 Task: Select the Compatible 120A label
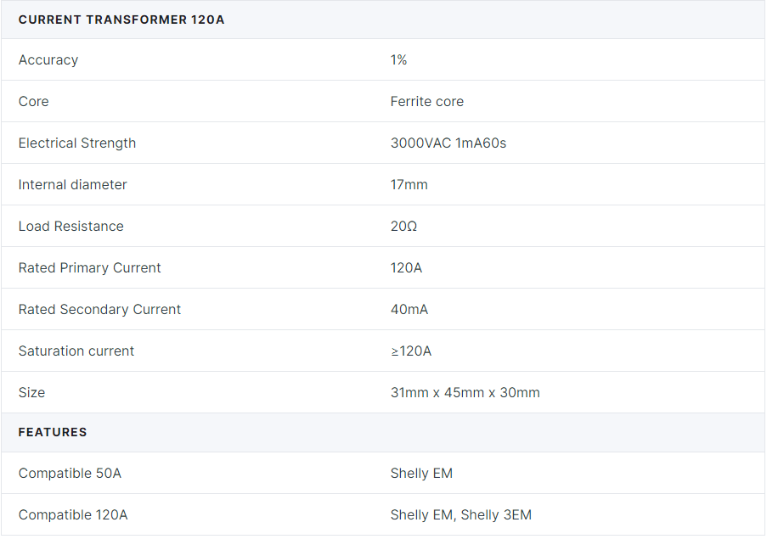pos(73,514)
